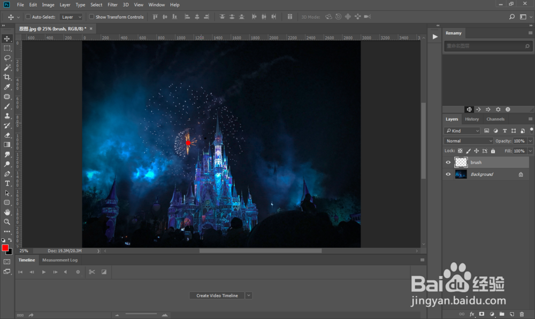Check Show Transform Controls
Image resolution: width=535 pixels, height=319 pixels.
[91, 17]
